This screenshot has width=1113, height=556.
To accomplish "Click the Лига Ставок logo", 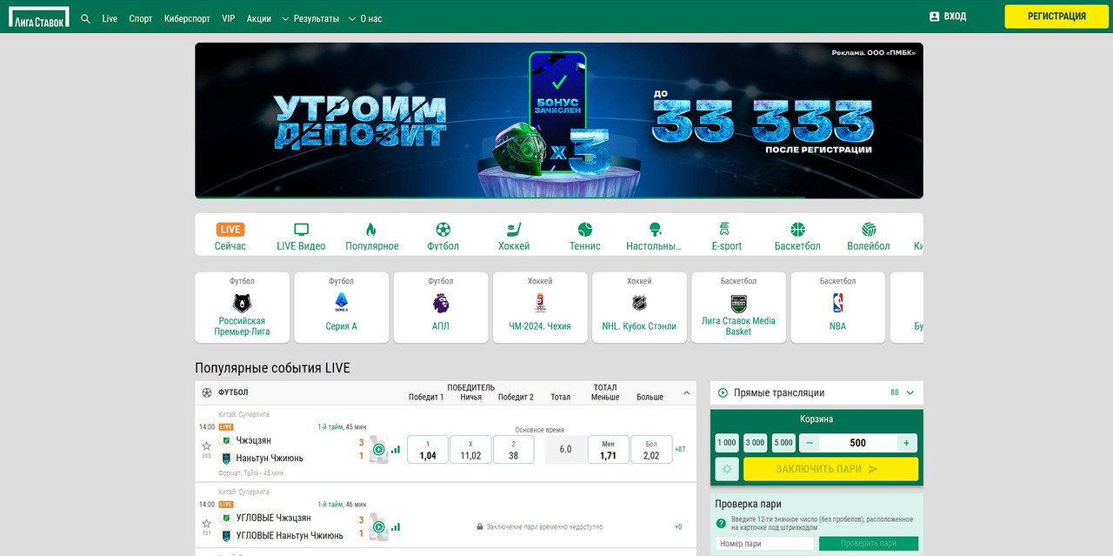I will [x=39, y=17].
